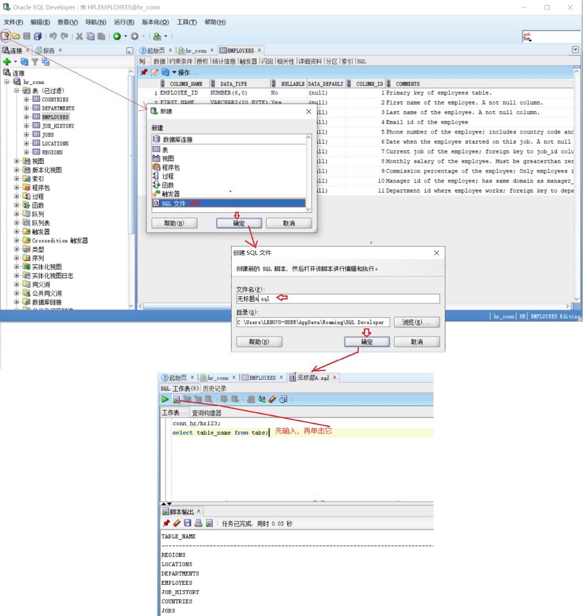The height and width of the screenshot is (616, 583).
Task: Collapse the hr_conn connection tree node
Action: (x=6, y=82)
